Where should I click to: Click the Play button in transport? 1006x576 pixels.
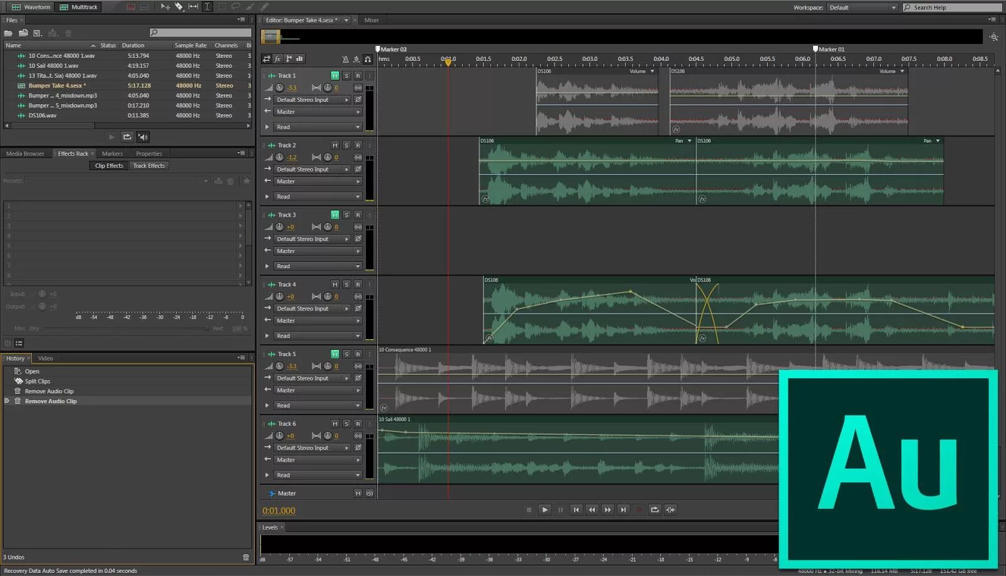(544, 510)
